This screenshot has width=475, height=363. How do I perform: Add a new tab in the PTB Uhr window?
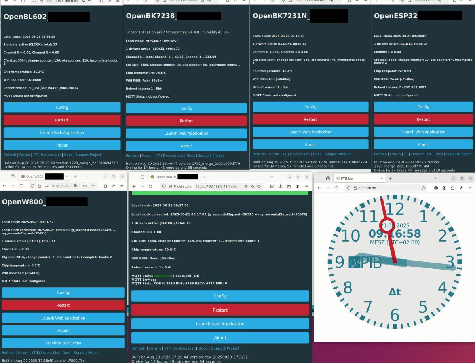[x=390, y=178]
